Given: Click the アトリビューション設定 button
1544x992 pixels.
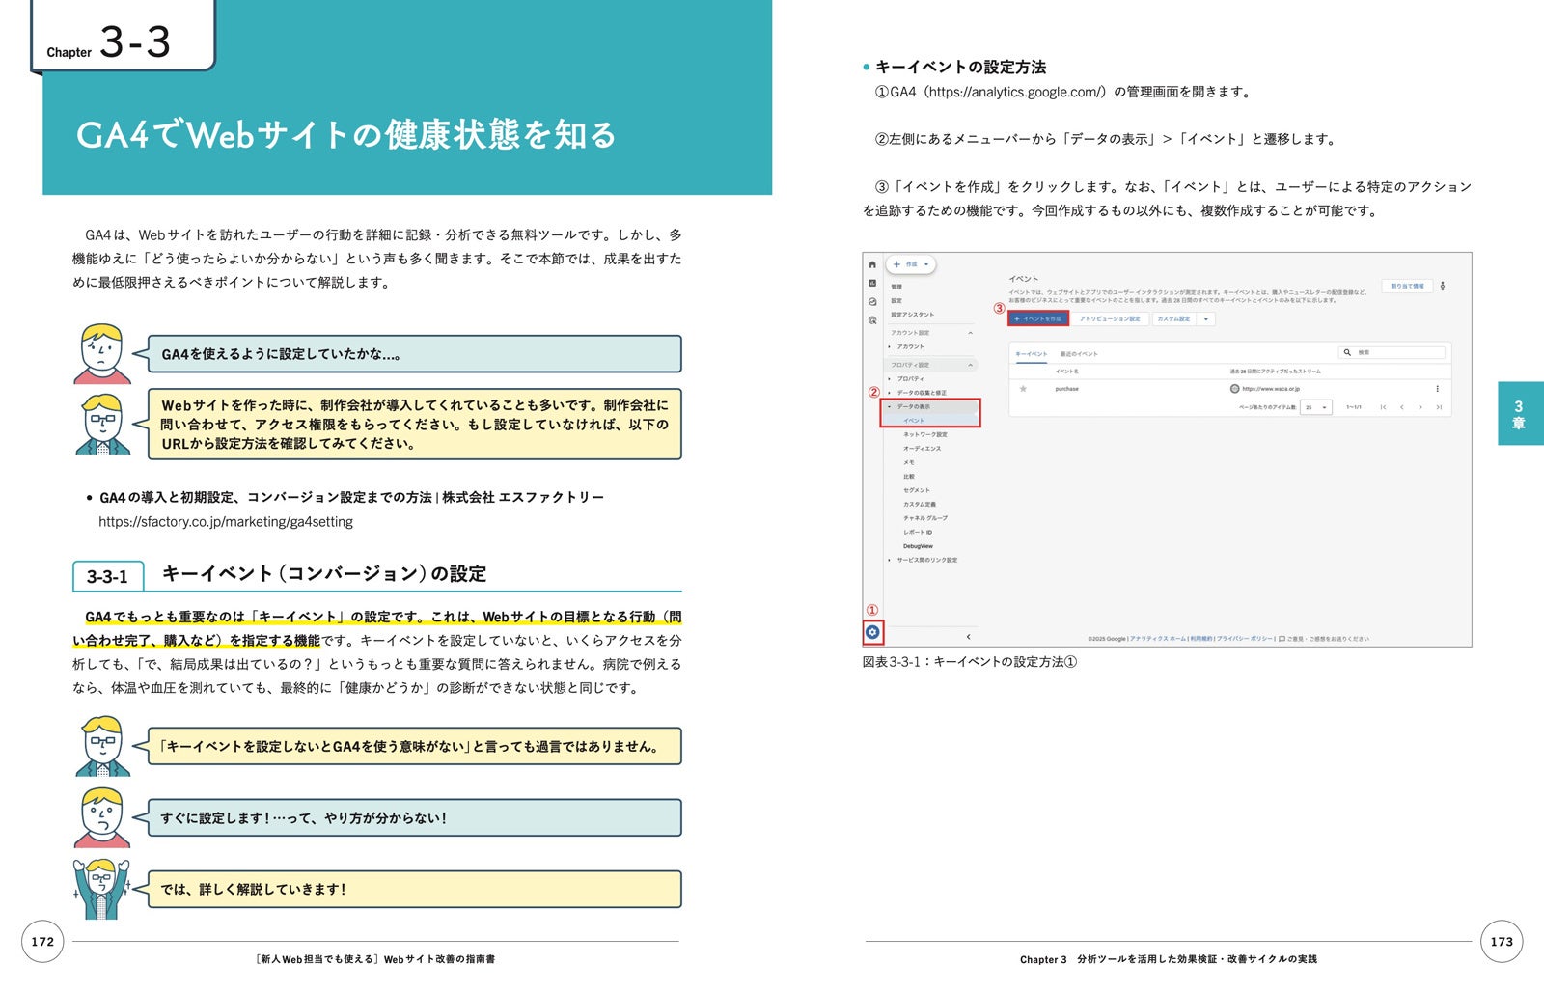Looking at the screenshot, I should coord(1110,318).
